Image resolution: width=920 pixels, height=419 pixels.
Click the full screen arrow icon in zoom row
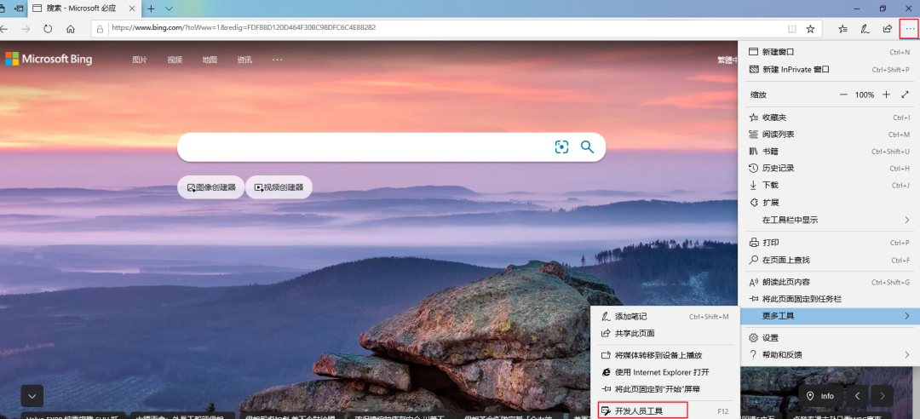coord(905,95)
